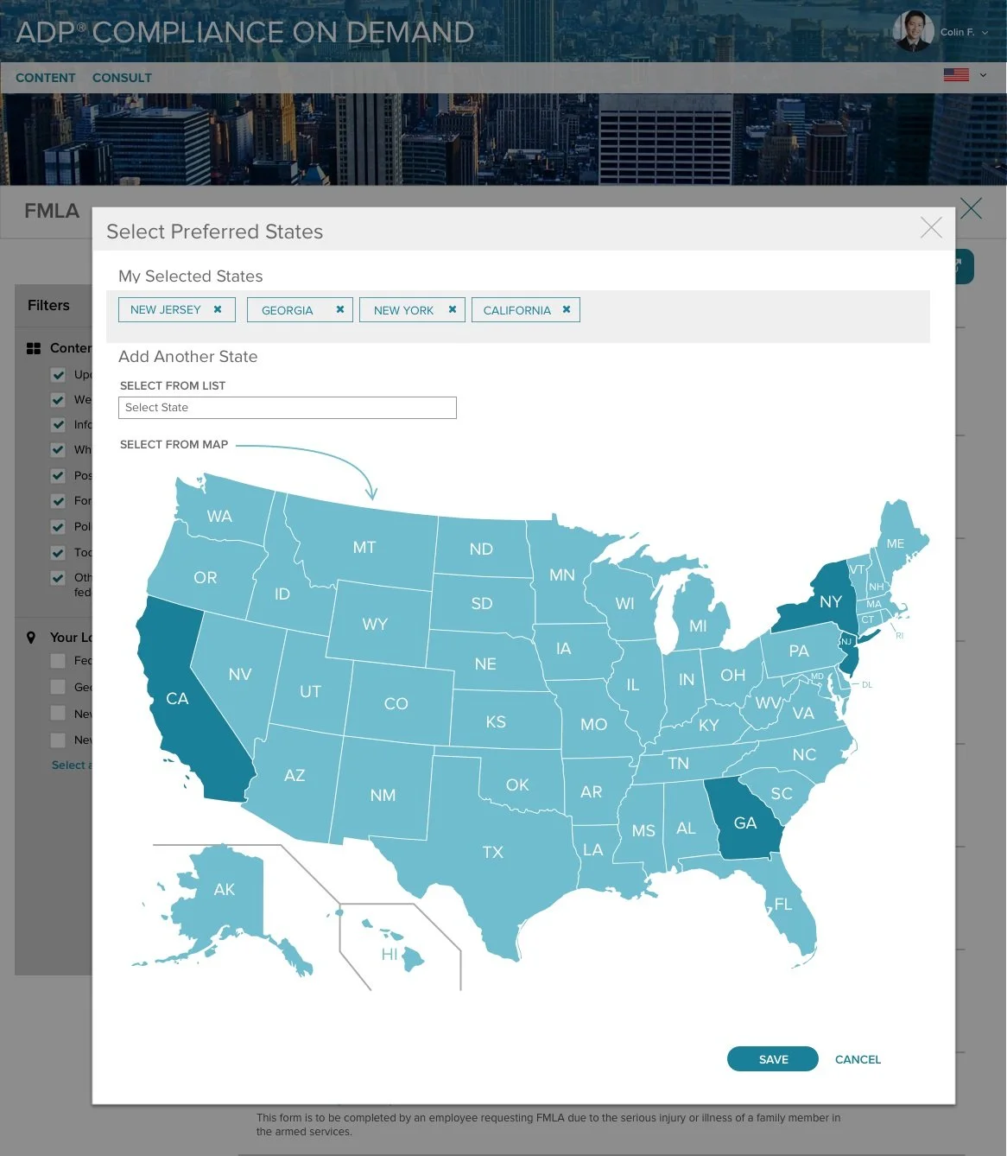Toggle the third Content filter checkbox

click(58, 425)
